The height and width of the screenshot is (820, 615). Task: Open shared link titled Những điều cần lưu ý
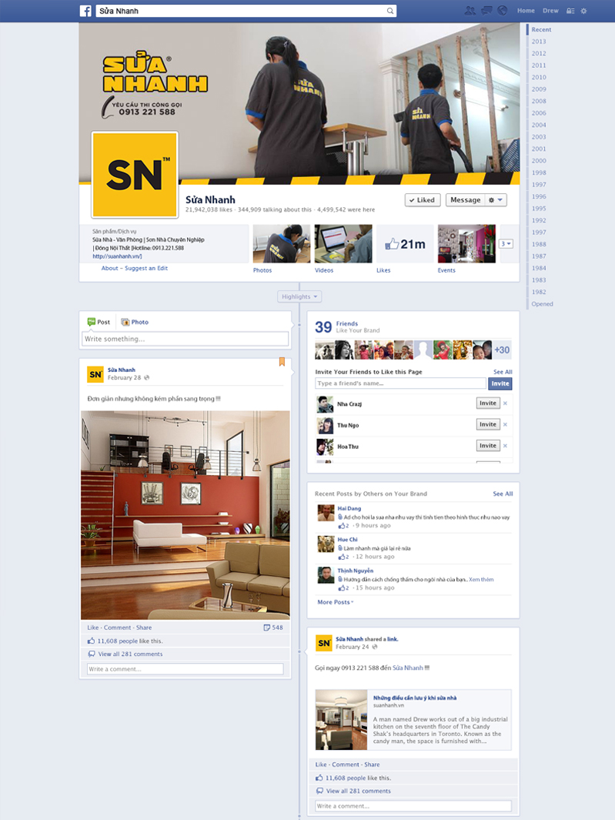click(x=415, y=698)
